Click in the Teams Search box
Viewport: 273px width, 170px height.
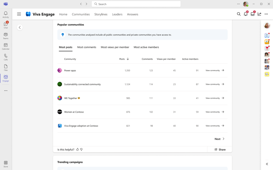(x=136, y=4)
